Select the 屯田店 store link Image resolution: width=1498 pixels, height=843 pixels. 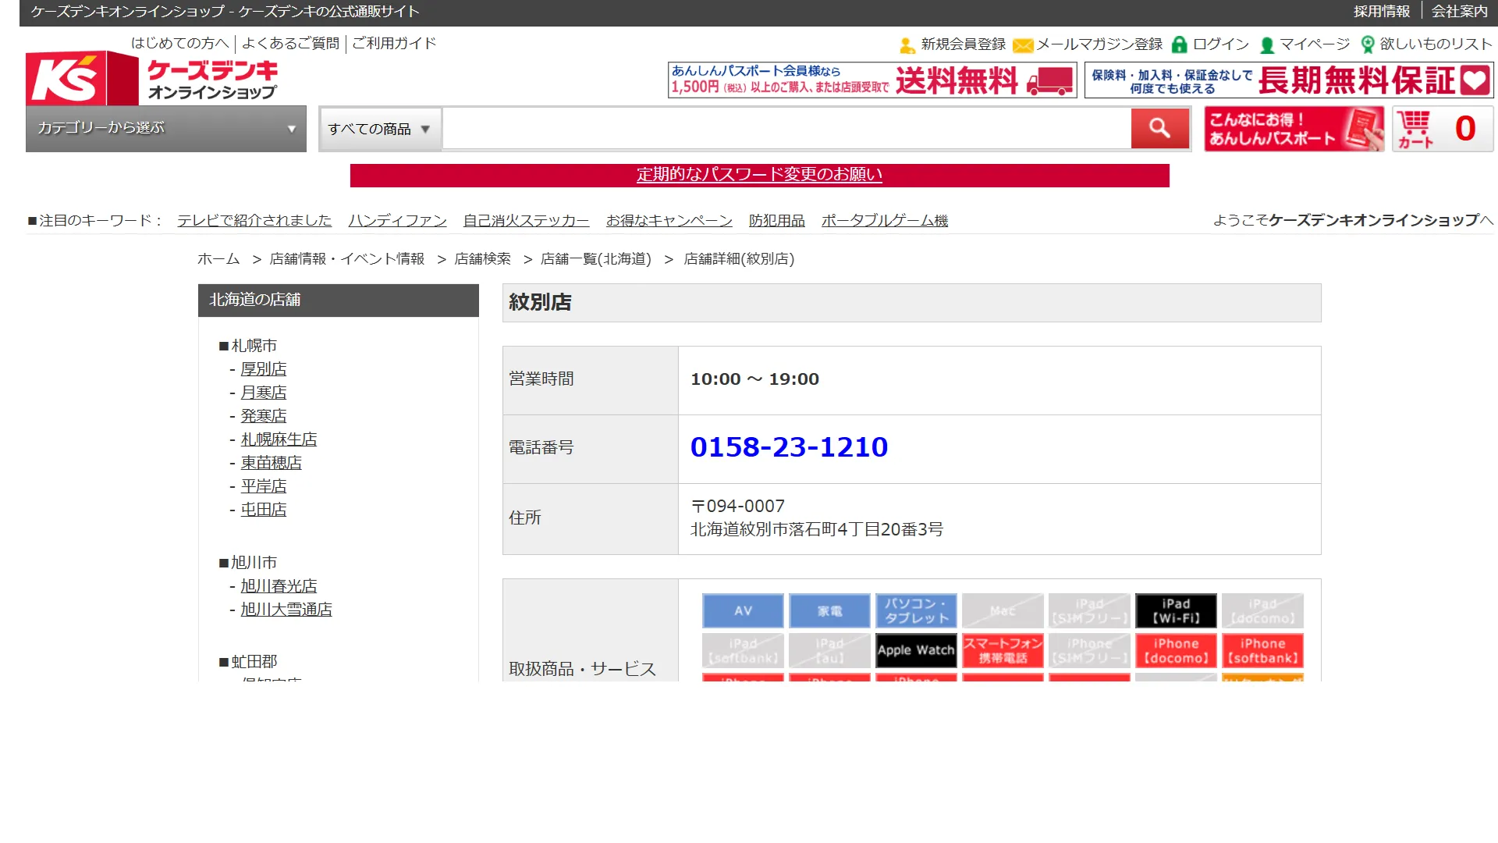pos(263,510)
